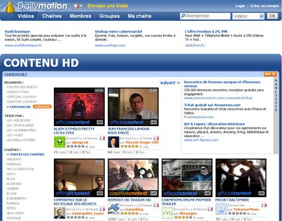Click the TintamarMusic webcam avatar icon
The height and width of the screenshot is (221, 282).
point(221,209)
